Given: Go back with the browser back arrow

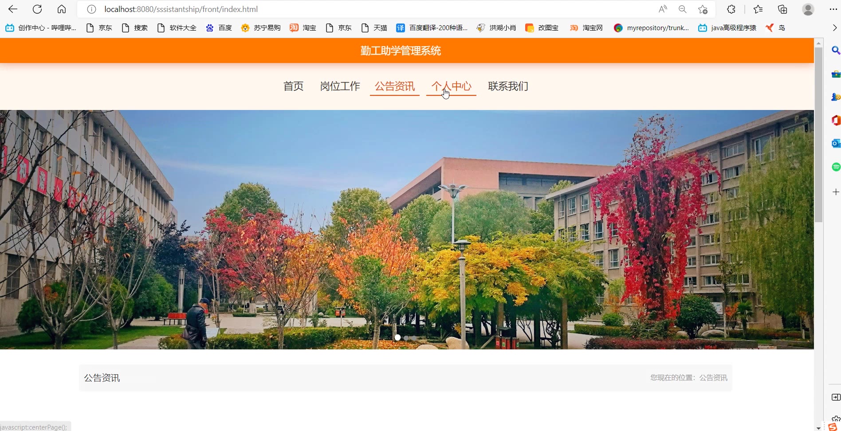Looking at the screenshot, I should (13, 9).
